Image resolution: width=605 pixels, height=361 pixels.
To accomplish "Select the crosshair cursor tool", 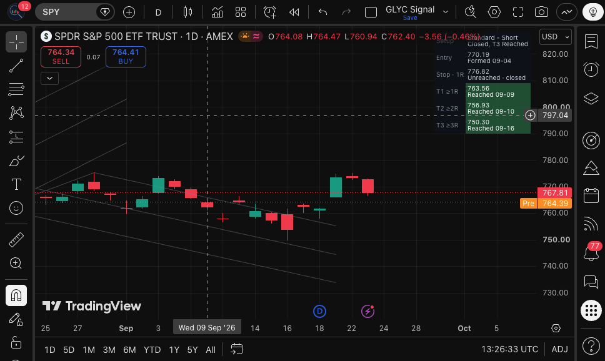I will (x=16, y=42).
